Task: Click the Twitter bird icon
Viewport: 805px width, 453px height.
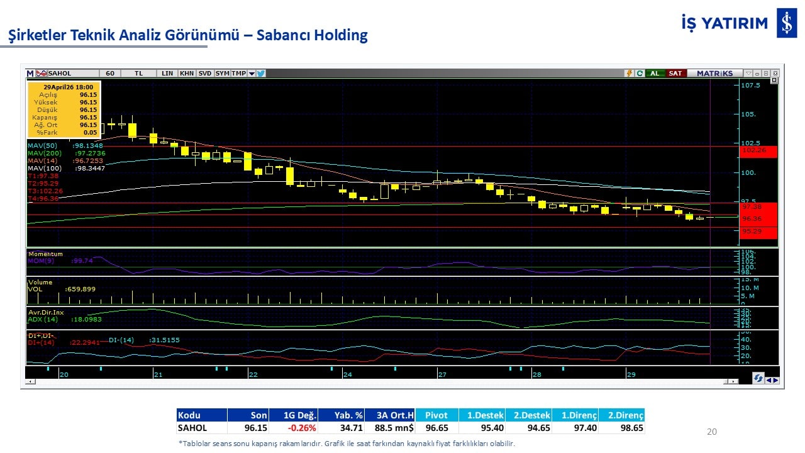Action: (261, 74)
